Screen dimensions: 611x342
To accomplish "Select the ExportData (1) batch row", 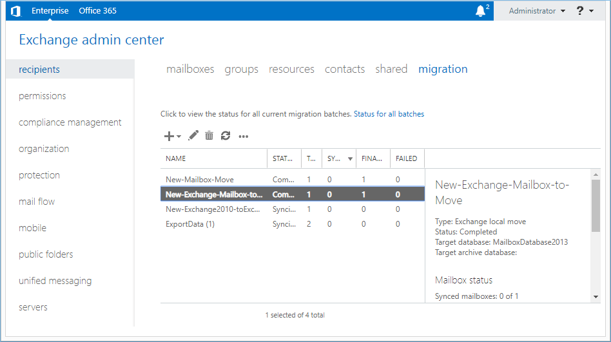I will click(x=292, y=224).
